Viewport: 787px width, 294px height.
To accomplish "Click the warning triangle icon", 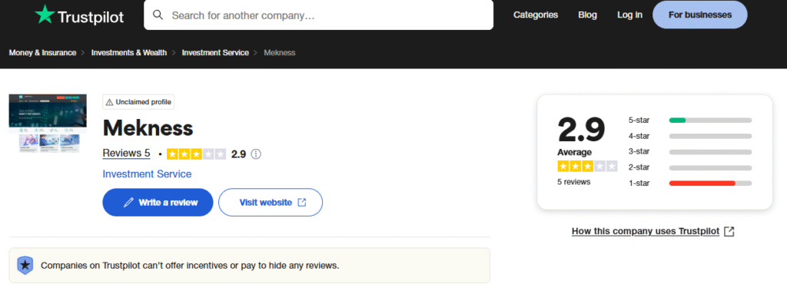I will (110, 102).
